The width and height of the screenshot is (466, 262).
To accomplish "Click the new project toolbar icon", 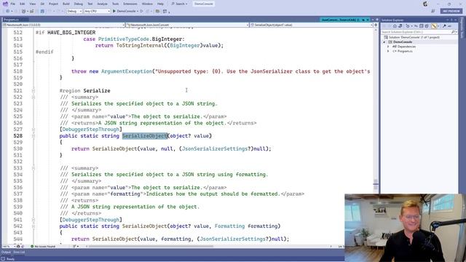I will coord(24,11).
